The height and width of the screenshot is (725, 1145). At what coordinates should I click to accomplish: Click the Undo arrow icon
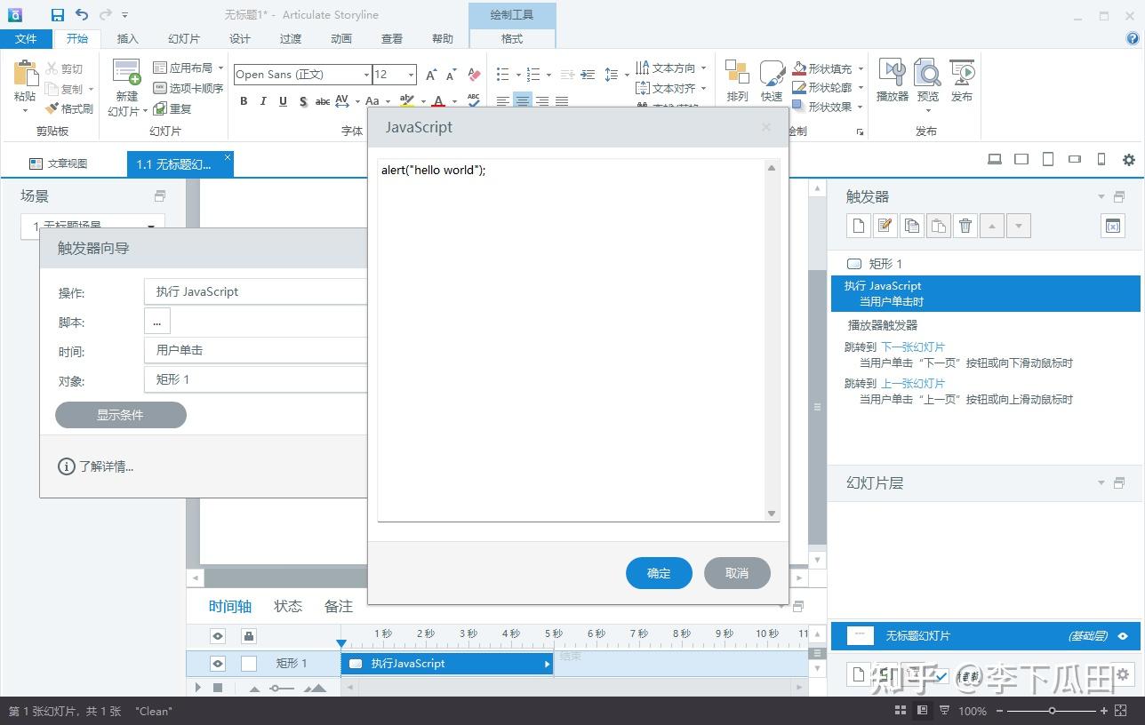[x=82, y=14]
